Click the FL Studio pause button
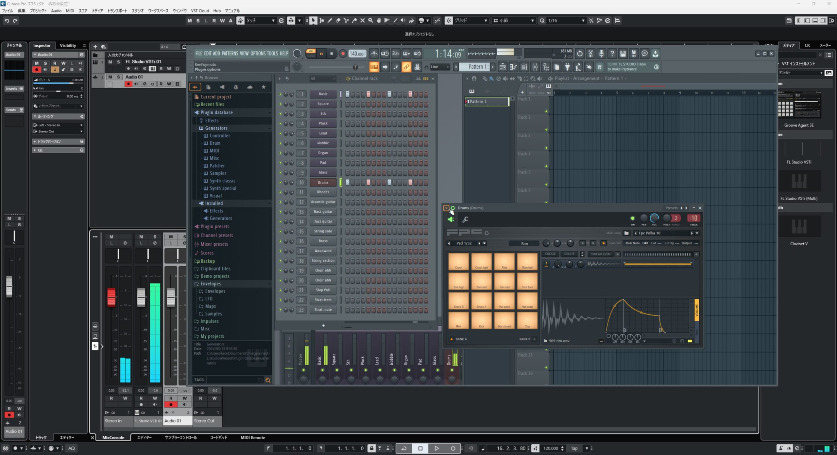Image resolution: width=837 pixels, height=455 pixels. click(x=321, y=54)
